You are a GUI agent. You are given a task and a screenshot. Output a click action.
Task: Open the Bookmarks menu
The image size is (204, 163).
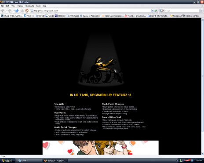pyautogui.click(x=29, y=6)
